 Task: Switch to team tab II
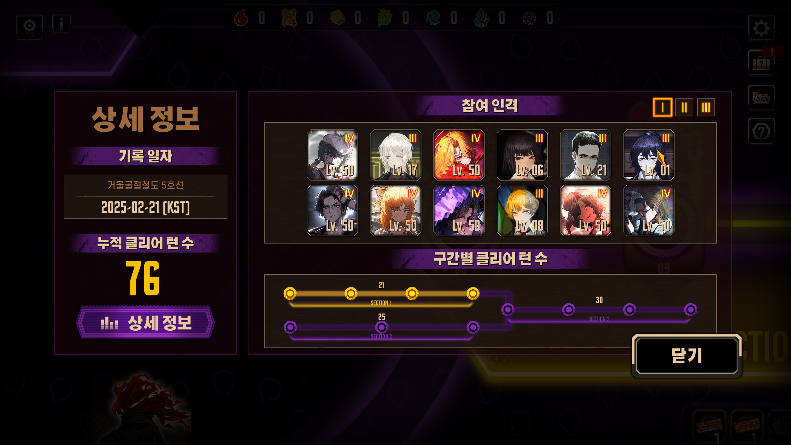click(x=684, y=107)
